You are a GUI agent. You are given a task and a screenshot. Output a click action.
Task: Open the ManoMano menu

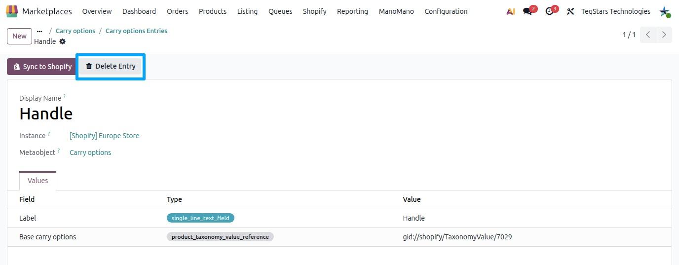pyautogui.click(x=396, y=11)
